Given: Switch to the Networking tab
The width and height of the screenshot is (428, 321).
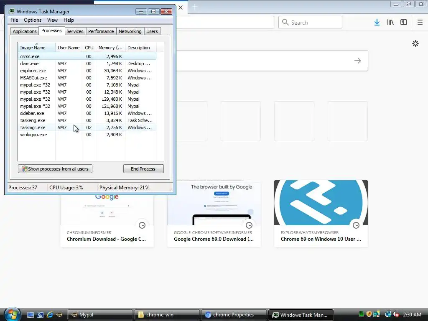Looking at the screenshot, I should pyautogui.click(x=130, y=31).
